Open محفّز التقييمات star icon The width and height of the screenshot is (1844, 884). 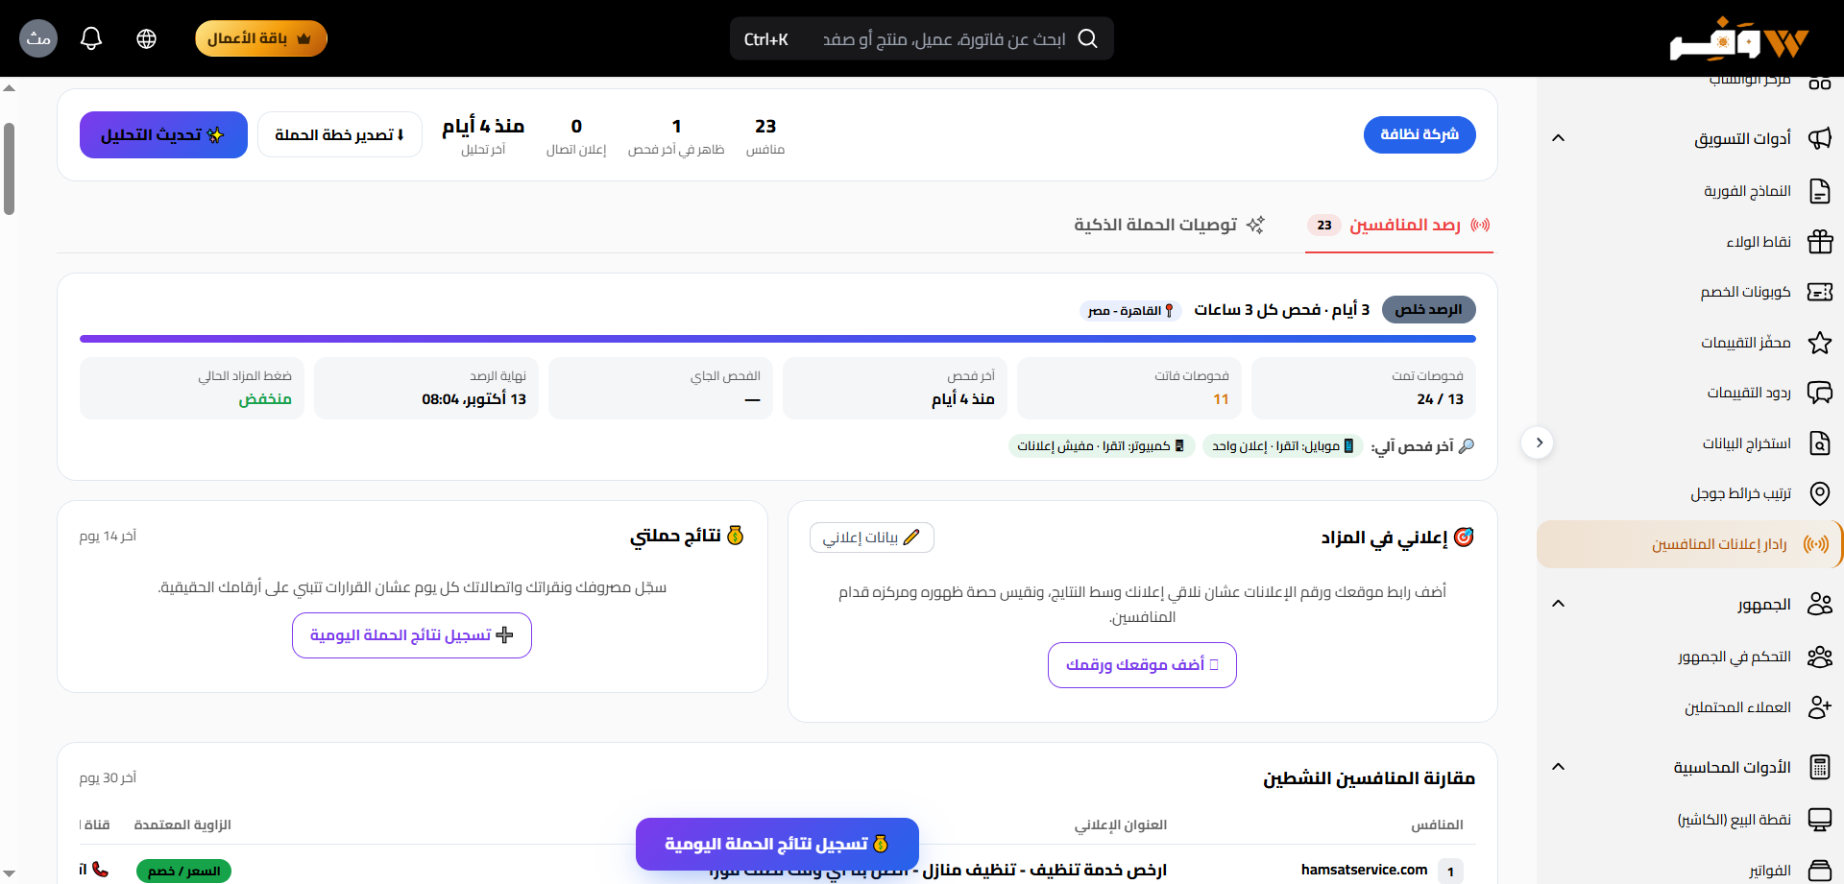[1820, 343]
